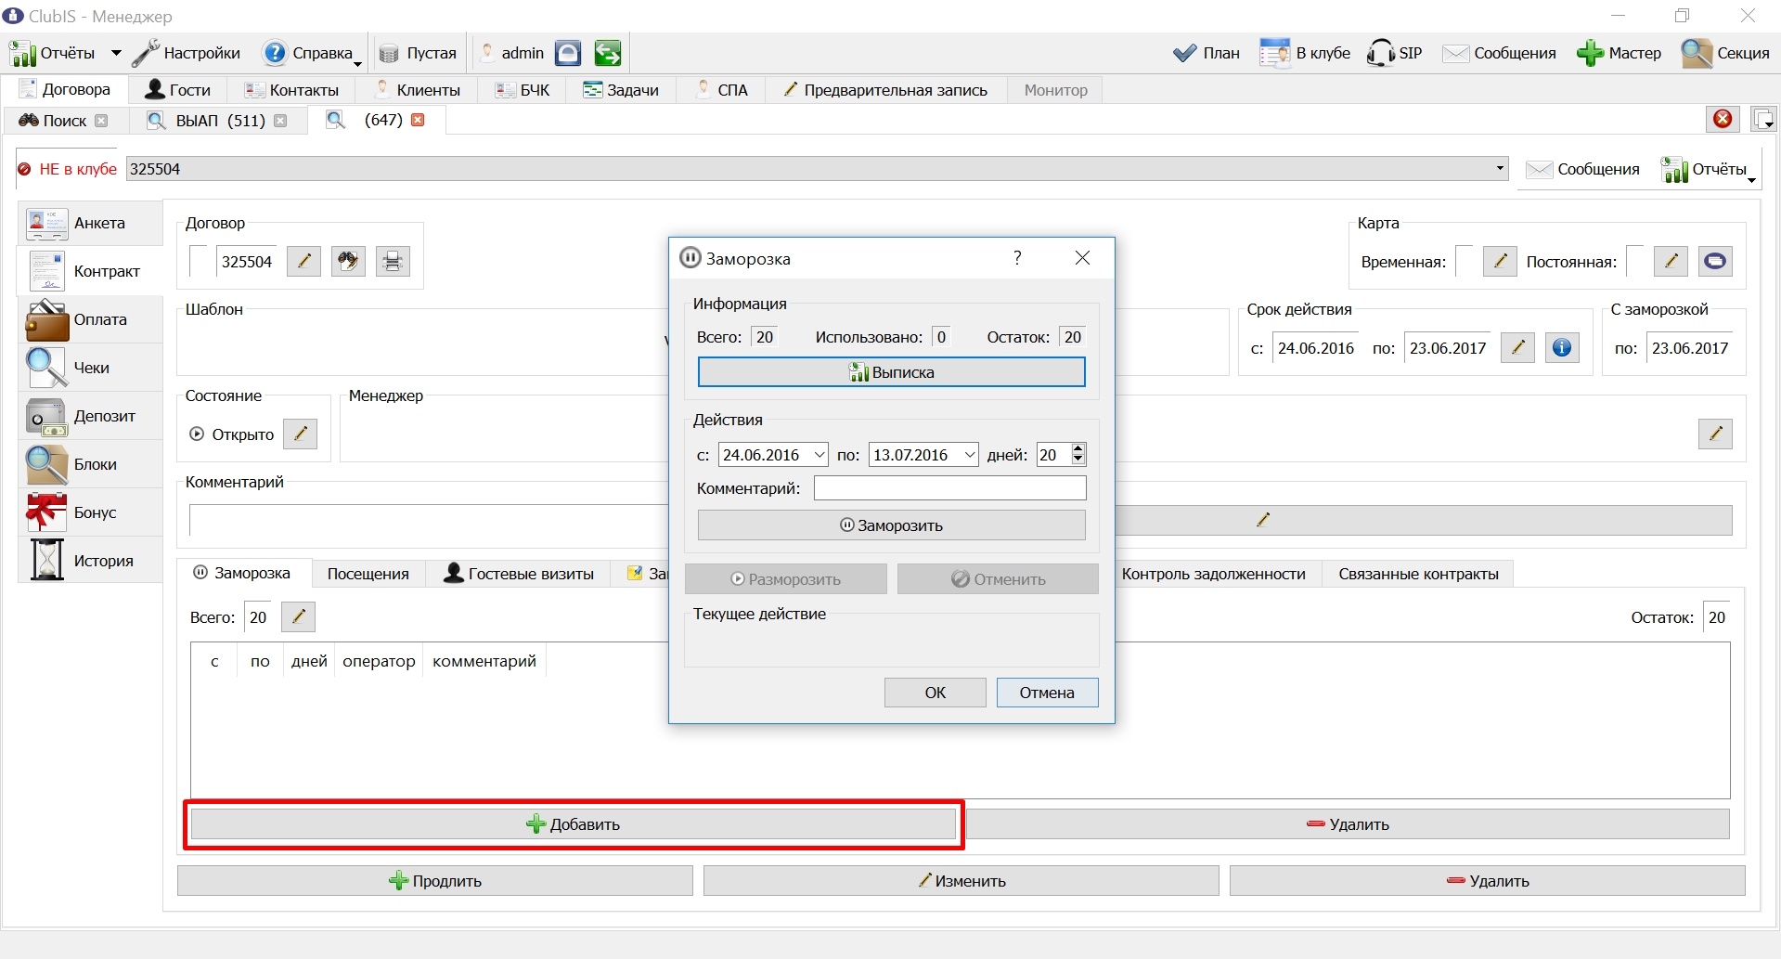The height and width of the screenshot is (959, 1781).
Task: Edit Состояние with the pencil icon
Action: (x=300, y=434)
